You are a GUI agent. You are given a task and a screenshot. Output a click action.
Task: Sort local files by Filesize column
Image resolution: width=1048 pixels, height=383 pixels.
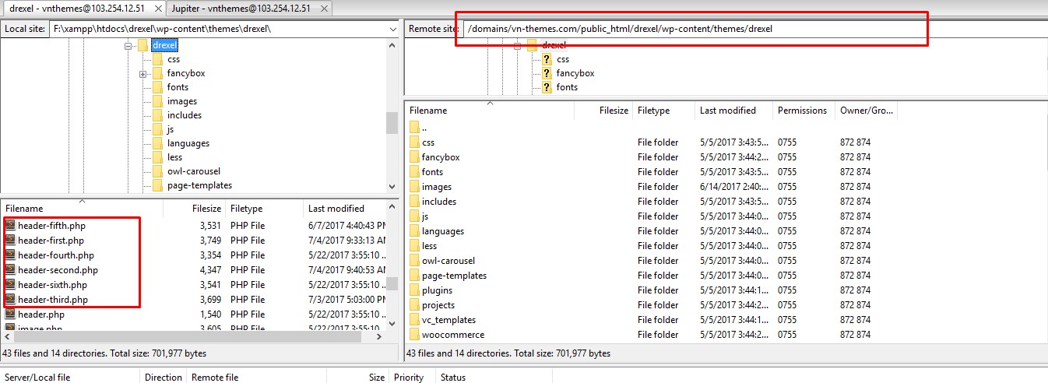click(207, 209)
